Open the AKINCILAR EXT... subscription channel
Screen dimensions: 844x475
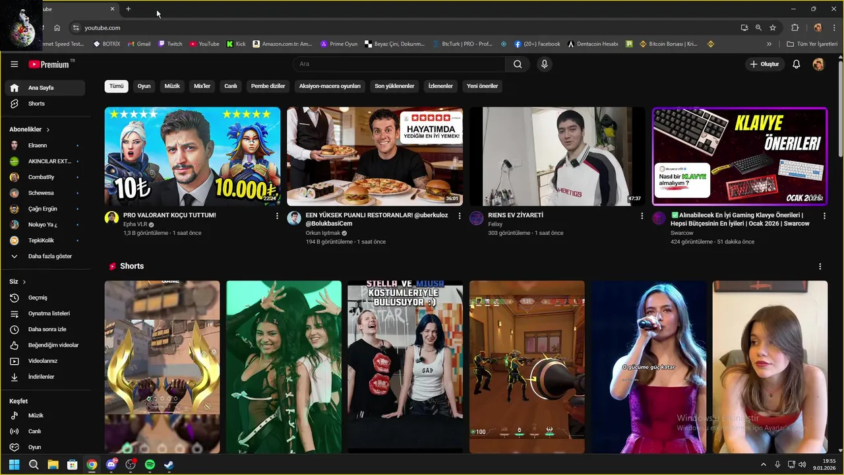pyautogui.click(x=45, y=161)
